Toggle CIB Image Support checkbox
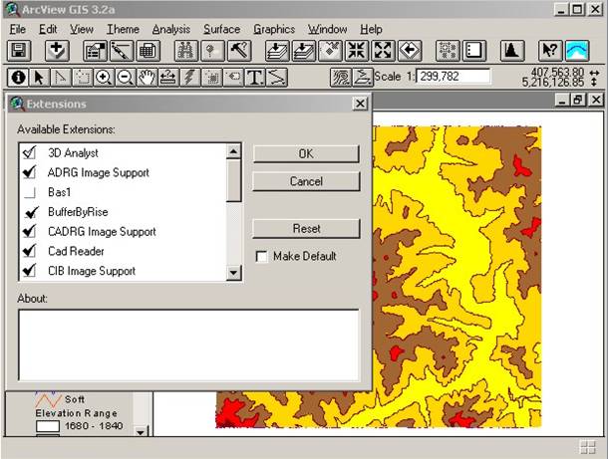Image resolution: width=608 pixels, height=459 pixels. (30, 271)
